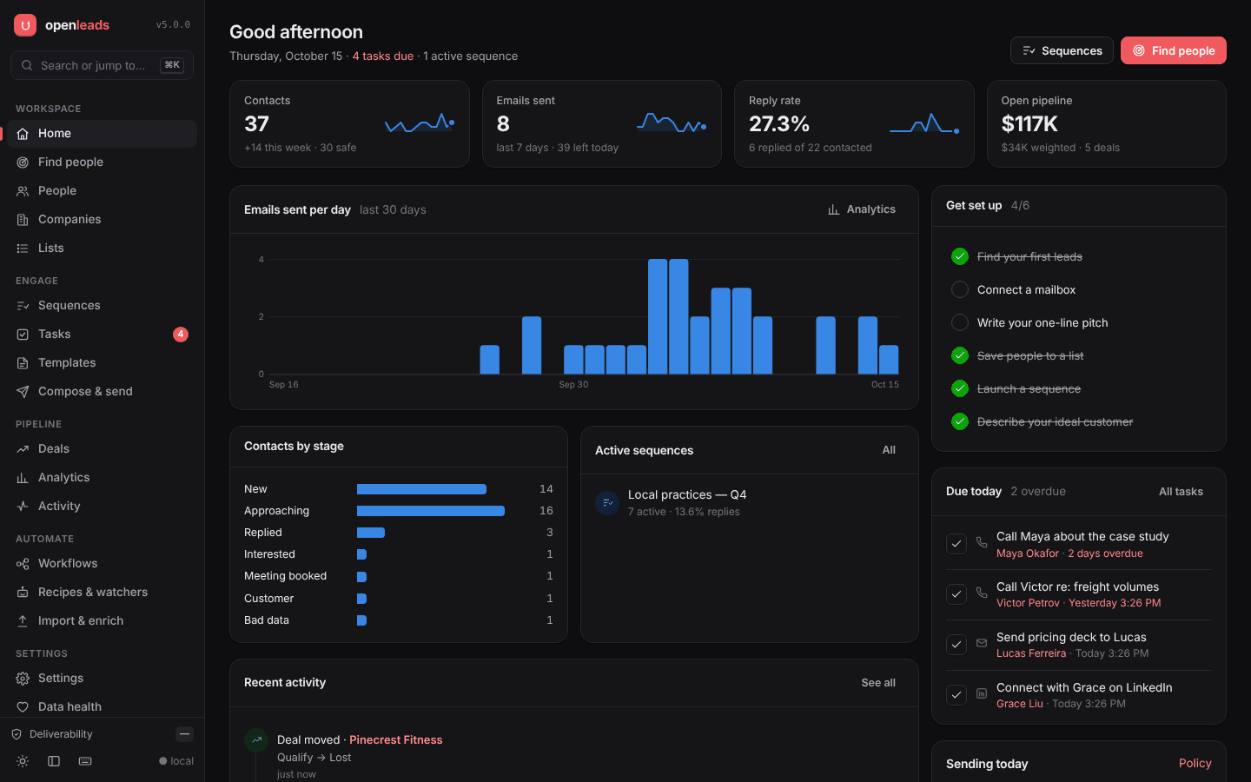Viewport: 1251px width, 782px height.
Task: Open Tasks in the sidebar
Action: tap(103, 335)
